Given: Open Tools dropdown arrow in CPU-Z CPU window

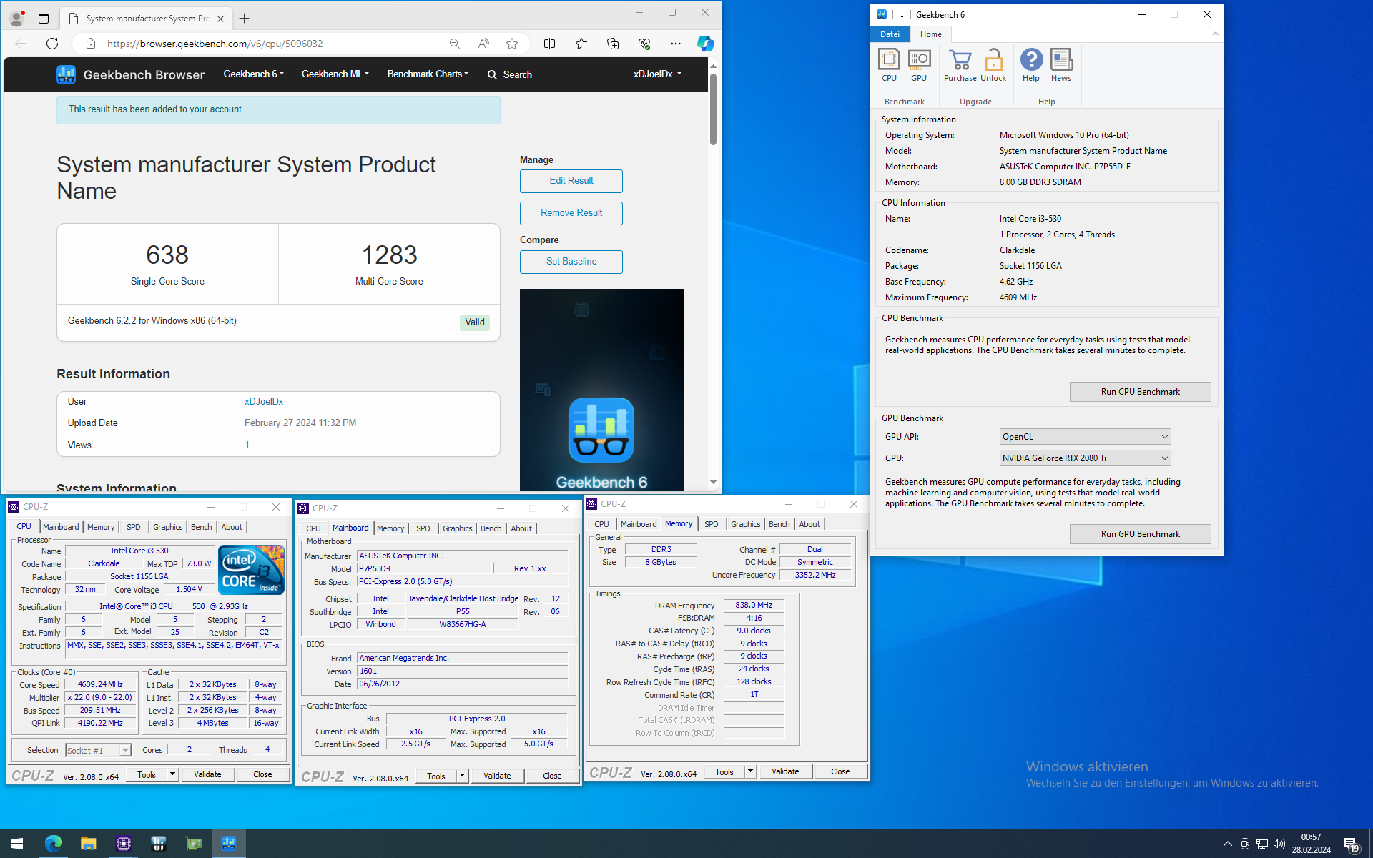Looking at the screenshot, I should pos(172,774).
